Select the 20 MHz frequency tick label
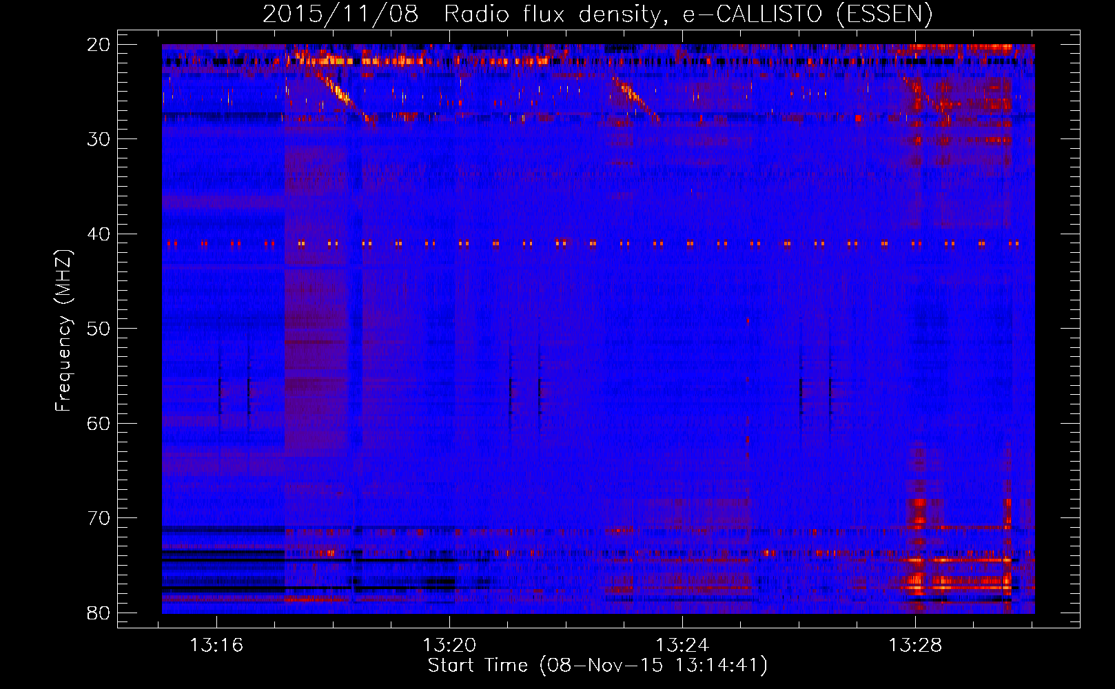 pyautogui.click(x=99, y=45)
